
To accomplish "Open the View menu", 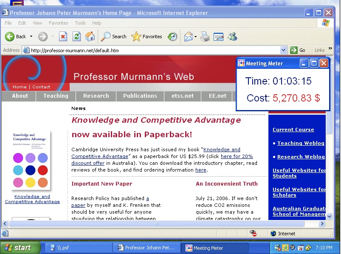I will tap(37, 23).
